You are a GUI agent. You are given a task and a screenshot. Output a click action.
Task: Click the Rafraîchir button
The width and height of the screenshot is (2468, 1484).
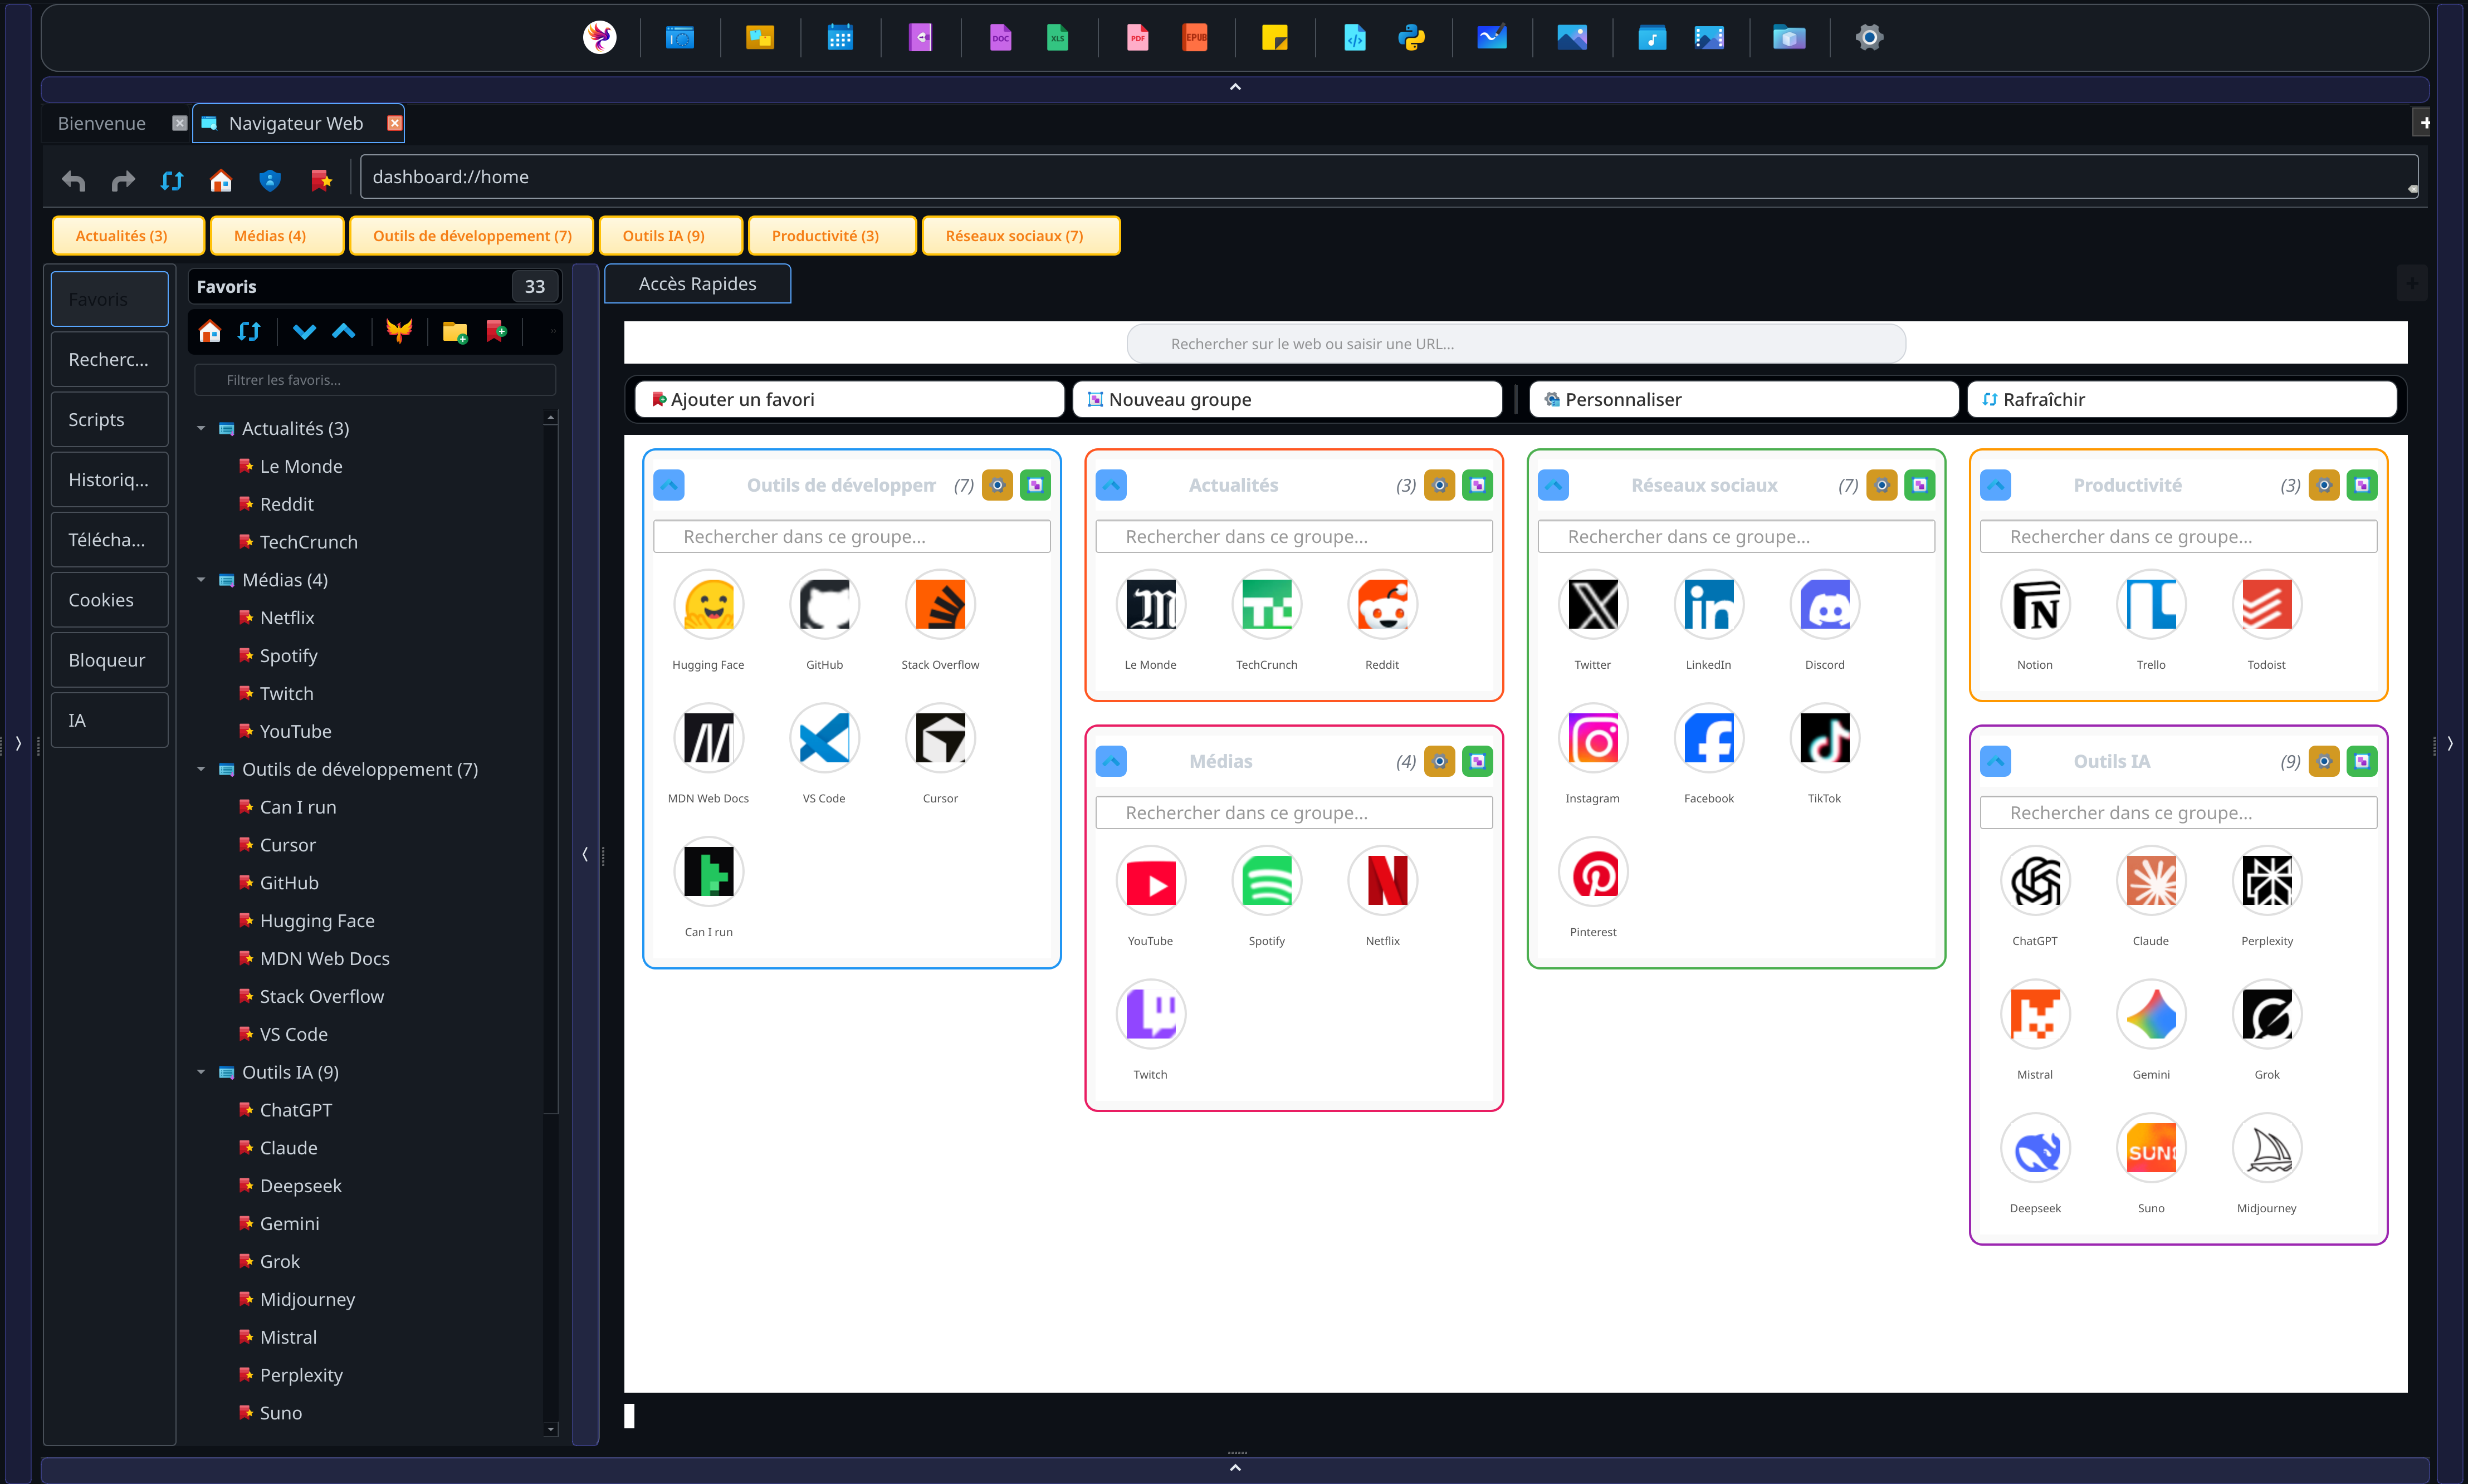pyautogui.click(x=2182, y=399)
